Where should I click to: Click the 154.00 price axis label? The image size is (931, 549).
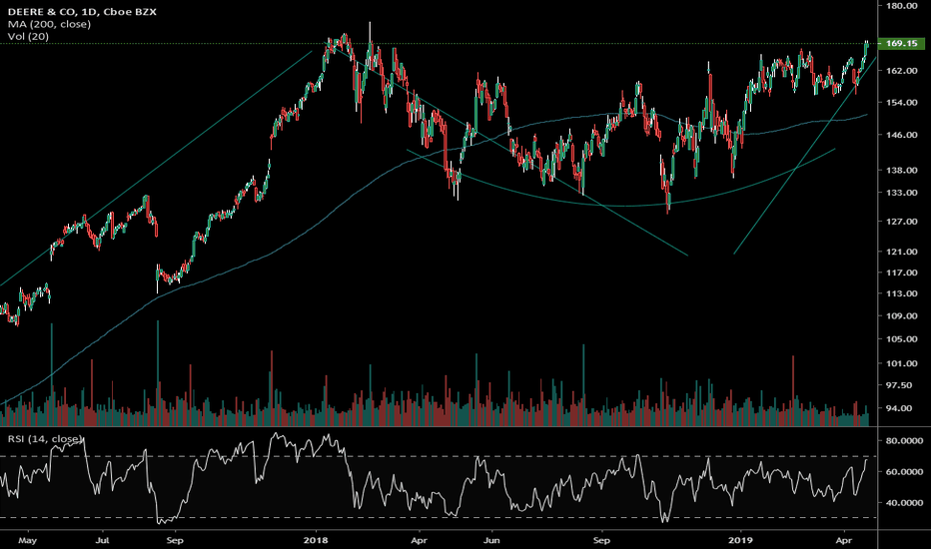[x=902, y=103]
